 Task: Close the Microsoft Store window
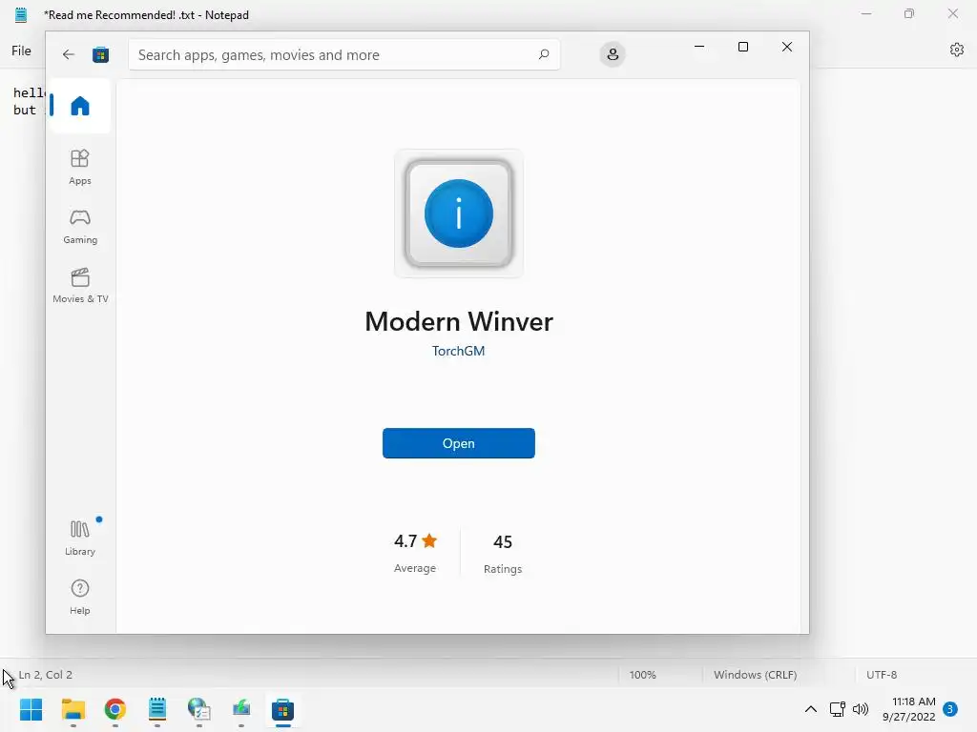[x=787, y=47]
